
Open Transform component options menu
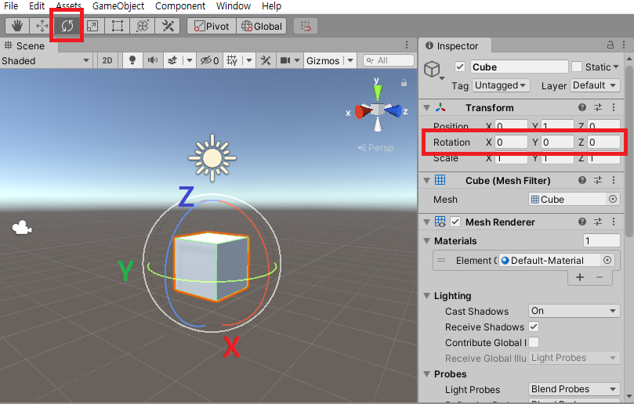614,107
